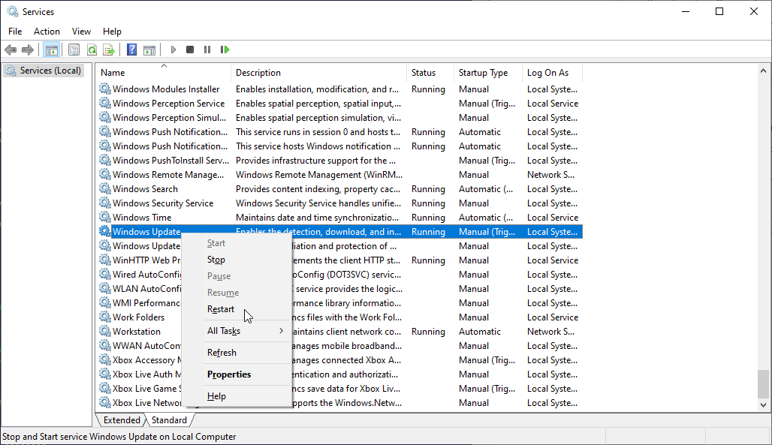Select the Windows Time service name

142,218
